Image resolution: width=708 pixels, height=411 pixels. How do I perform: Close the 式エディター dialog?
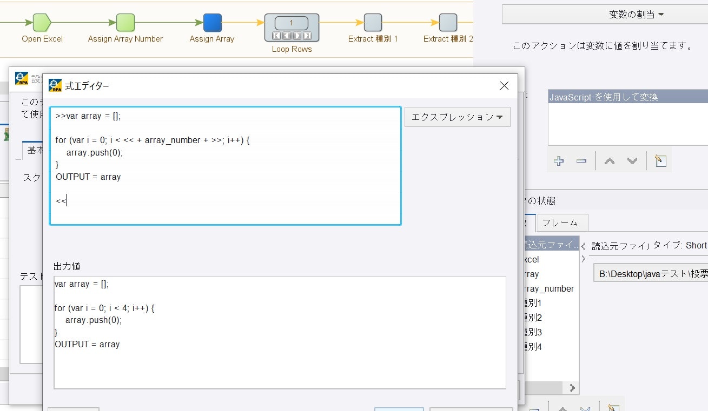click(x=504, y=85)
